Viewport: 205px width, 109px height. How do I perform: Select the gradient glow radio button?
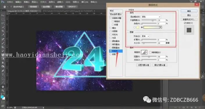pos(142,27)
